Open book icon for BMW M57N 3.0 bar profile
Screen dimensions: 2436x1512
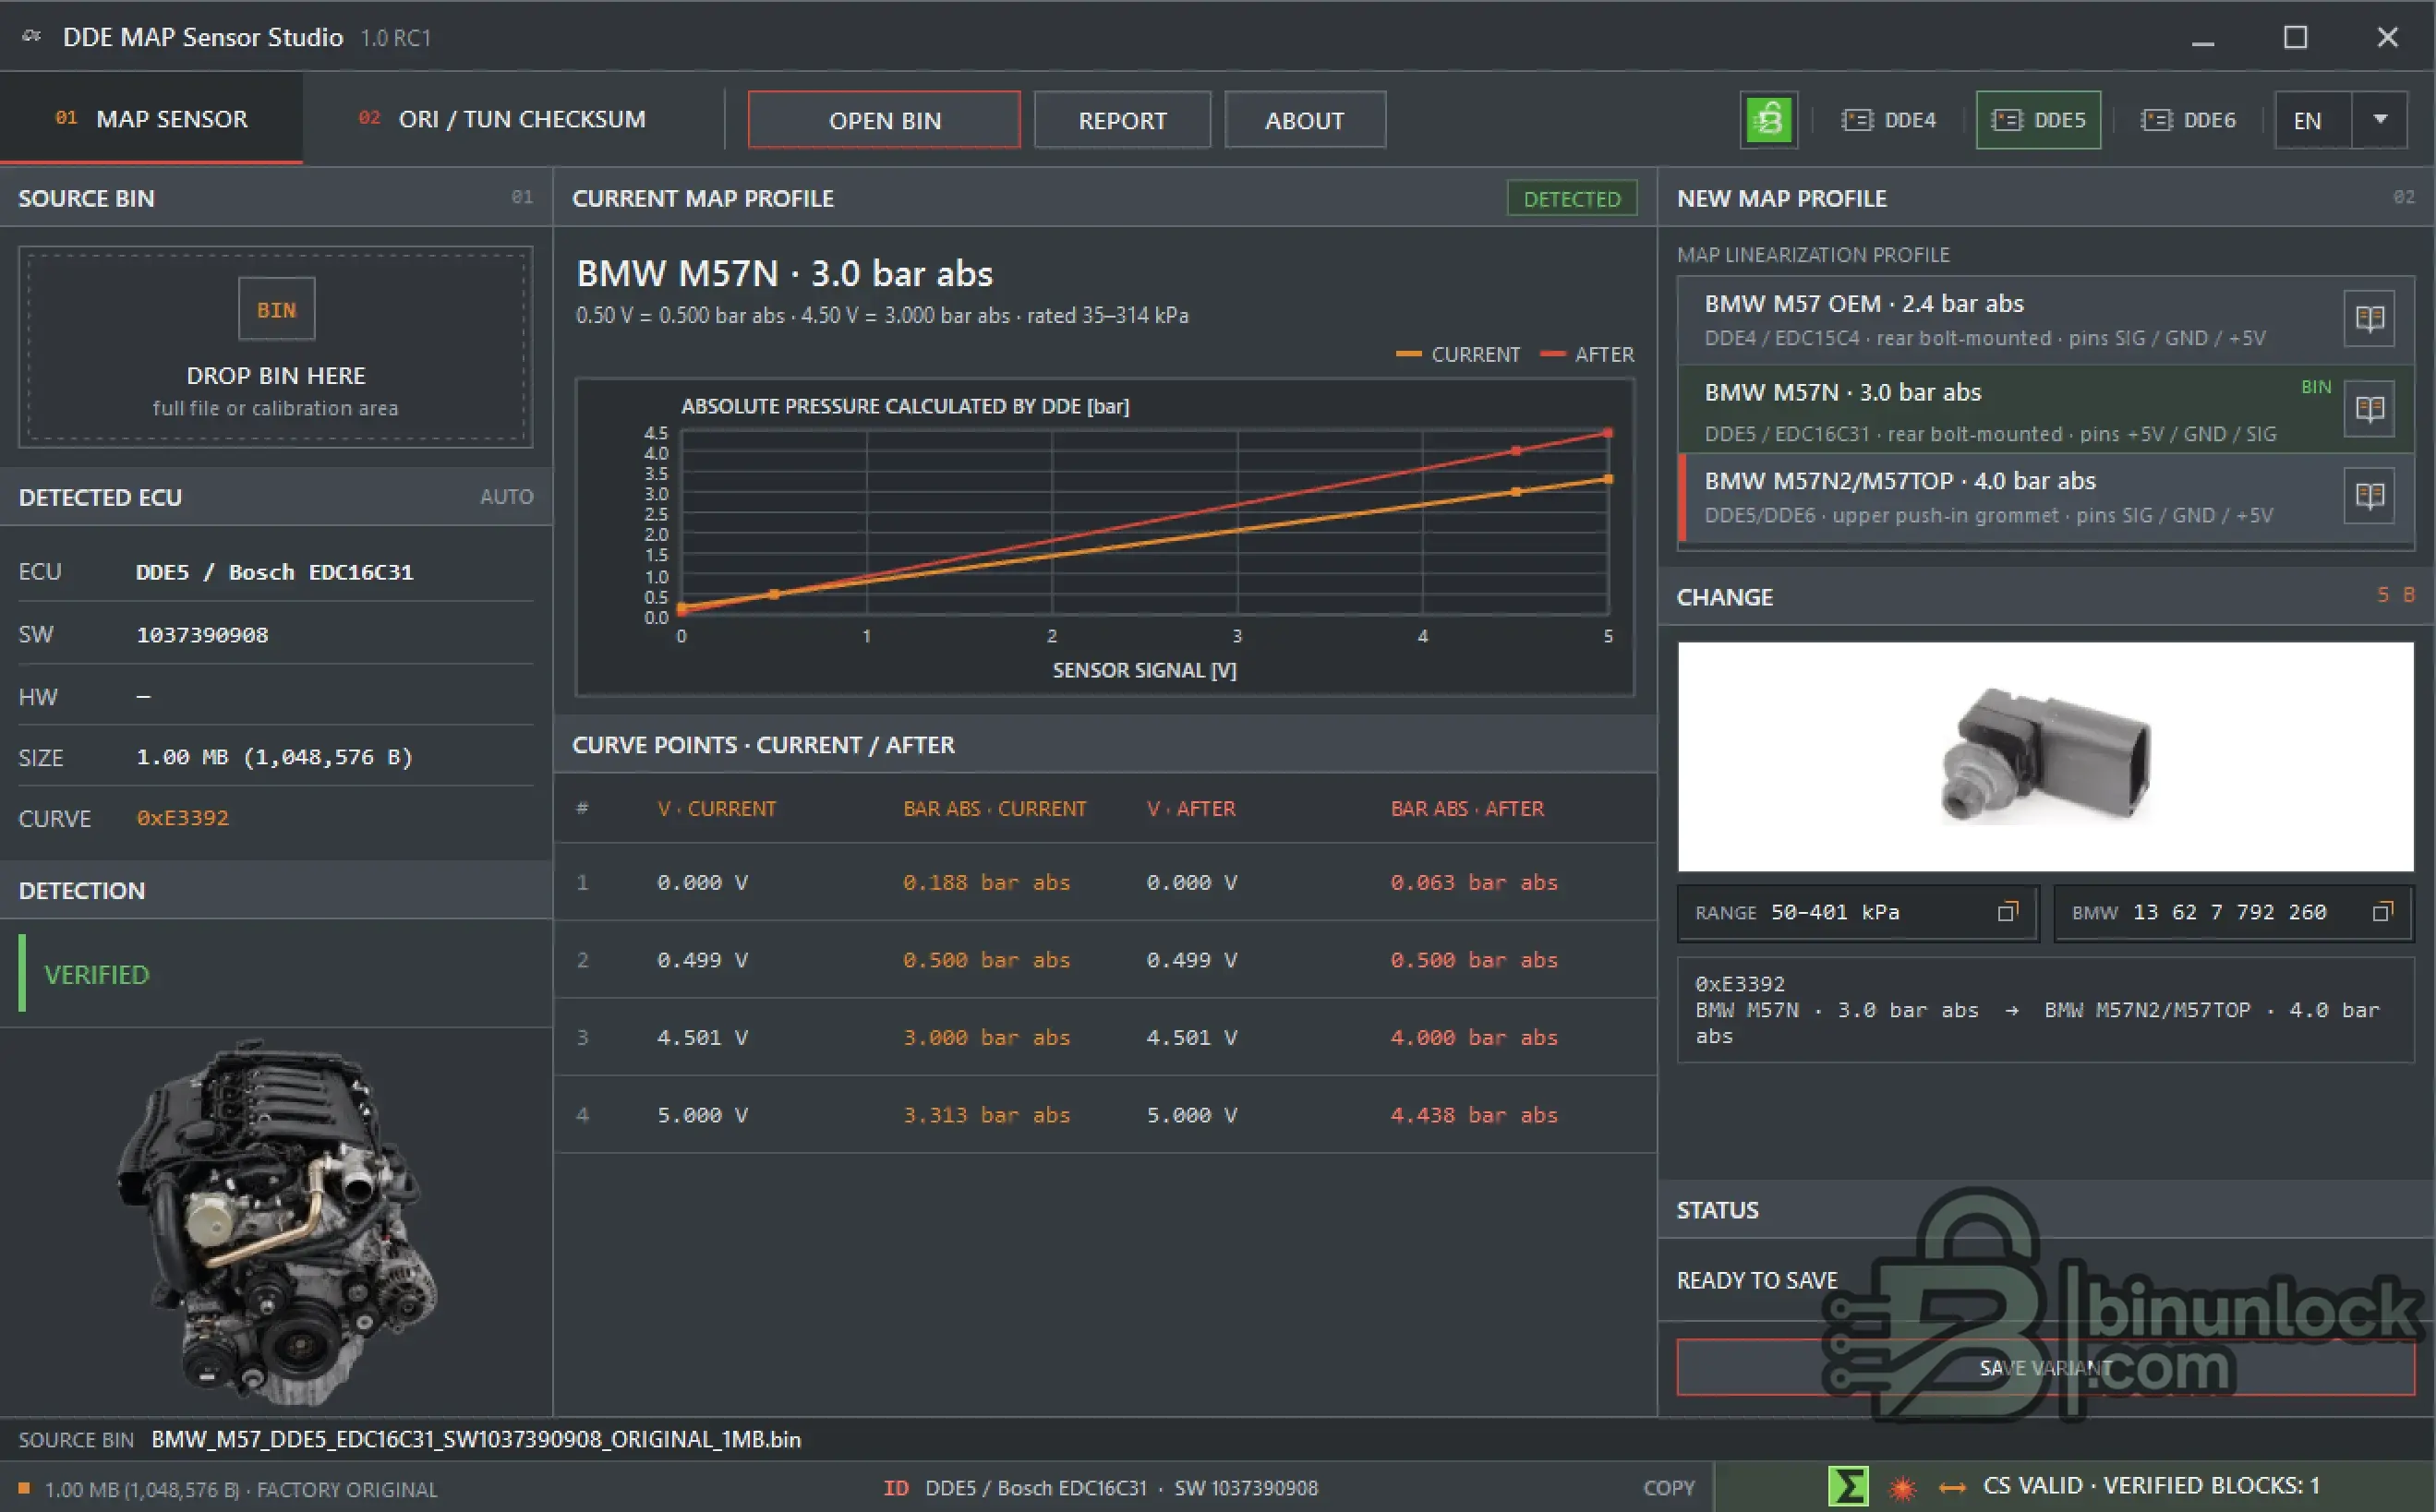pos(2369,408)
